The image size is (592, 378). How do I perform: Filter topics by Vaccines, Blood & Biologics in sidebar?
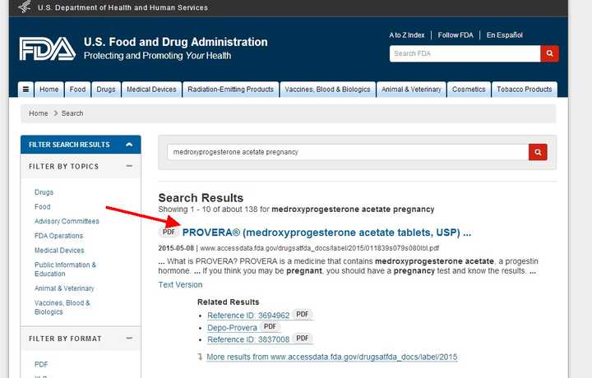62,307
